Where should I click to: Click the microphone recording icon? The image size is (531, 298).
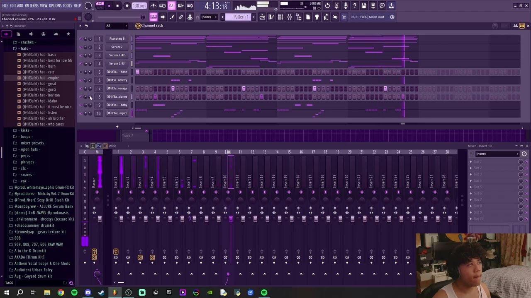coord(346,6)
